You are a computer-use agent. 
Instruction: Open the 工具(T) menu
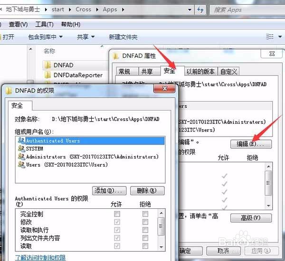pos(44,24)
